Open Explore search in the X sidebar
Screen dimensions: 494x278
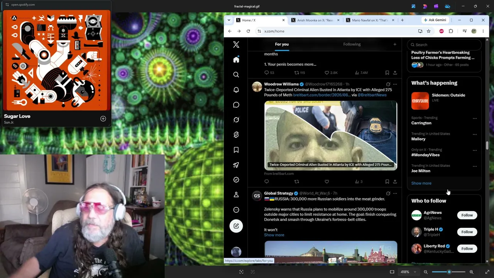236,75
